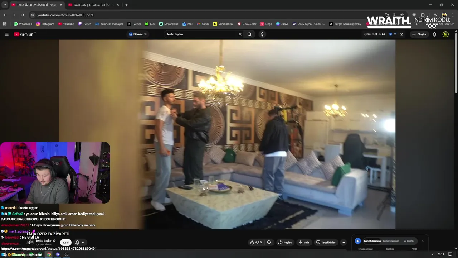Open the account avatar menu
458x258 pixels.
point(445,34)
